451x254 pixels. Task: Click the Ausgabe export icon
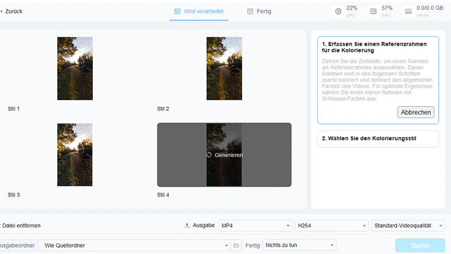187,225
